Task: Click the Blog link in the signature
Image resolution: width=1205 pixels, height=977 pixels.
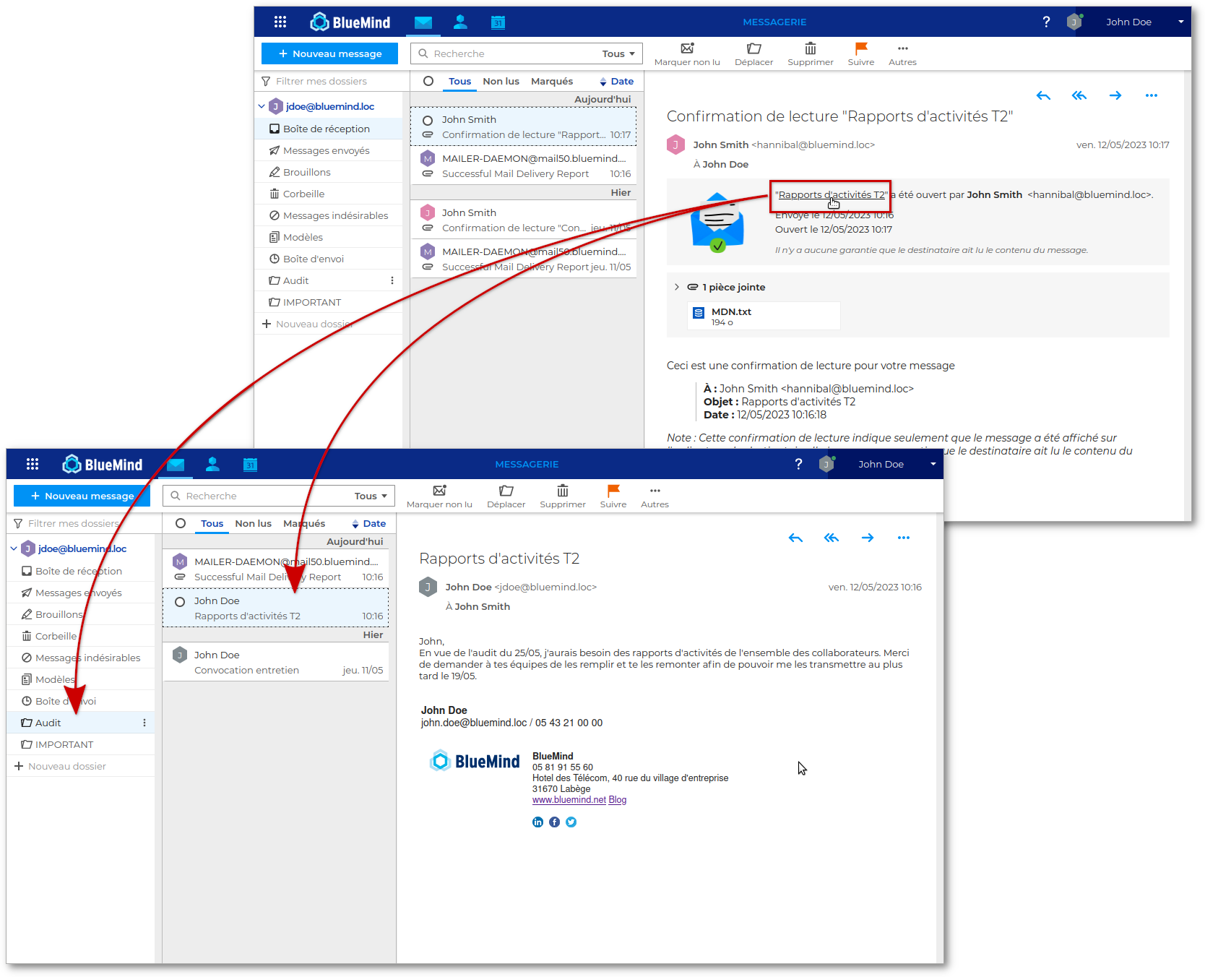Action: pos(617,800)
